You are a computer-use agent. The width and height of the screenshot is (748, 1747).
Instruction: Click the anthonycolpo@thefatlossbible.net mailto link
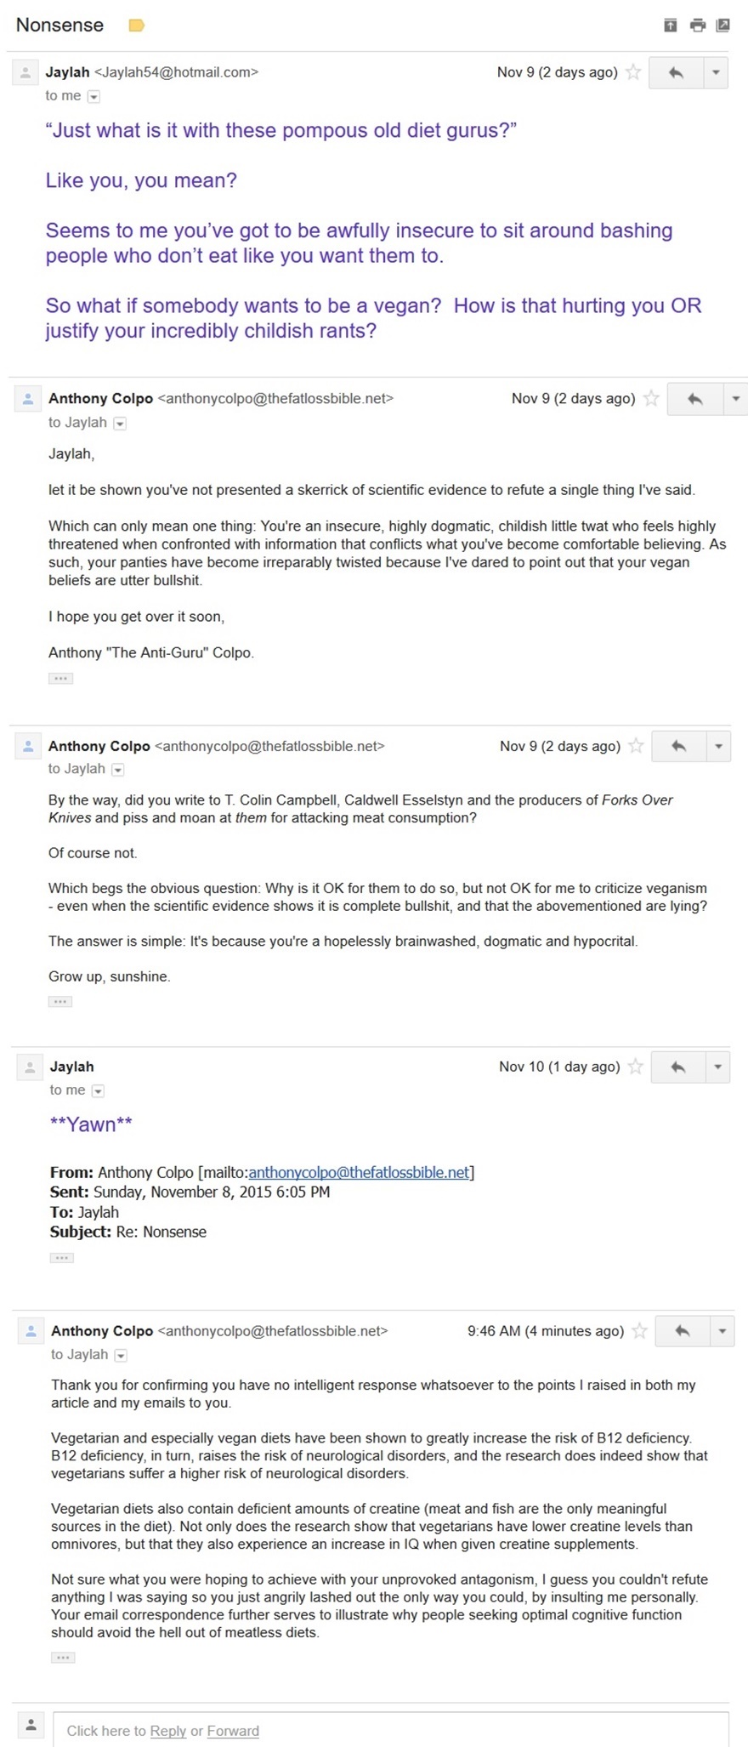(x=359, y=1173)
